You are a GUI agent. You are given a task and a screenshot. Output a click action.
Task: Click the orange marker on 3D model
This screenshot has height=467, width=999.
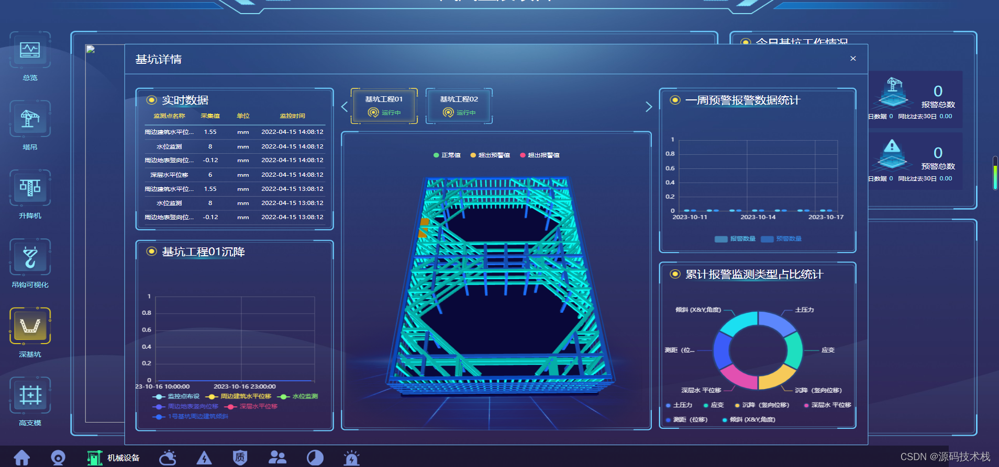tap(424, 227)
